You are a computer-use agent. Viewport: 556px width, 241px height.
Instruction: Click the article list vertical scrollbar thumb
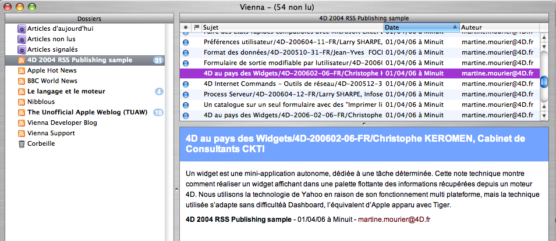(544, 82)
